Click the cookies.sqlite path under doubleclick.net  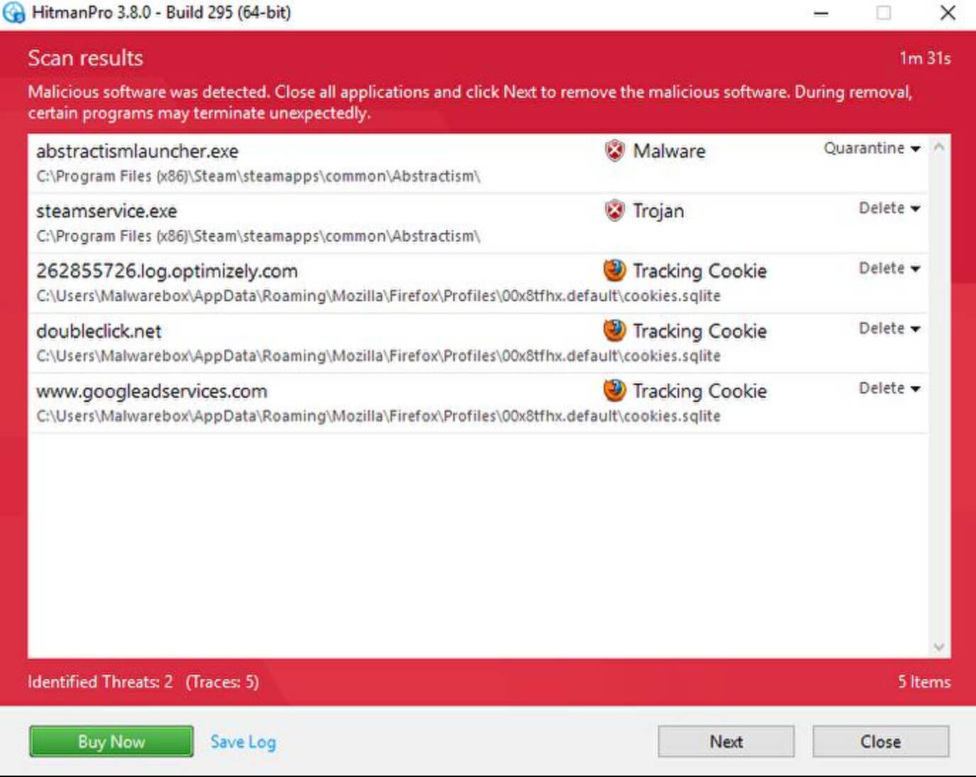click(378, 356)
